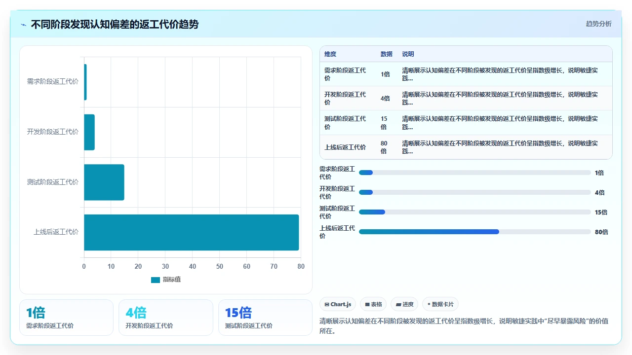Click the 1倍 value beside the progress bar

pyautogui.click(x=599, y=173)
